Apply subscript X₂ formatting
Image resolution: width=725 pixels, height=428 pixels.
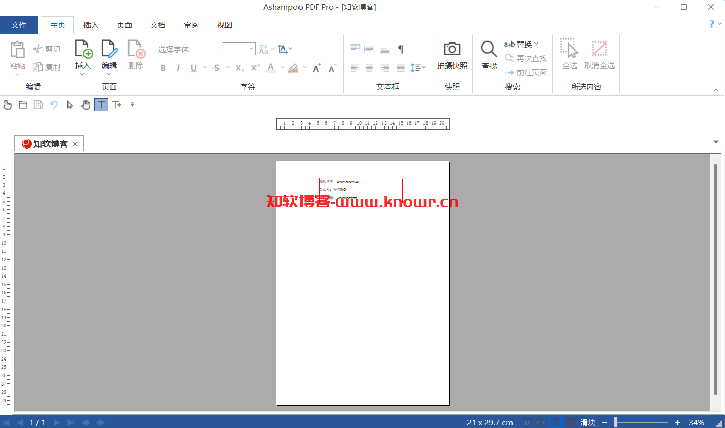point(240,68)
